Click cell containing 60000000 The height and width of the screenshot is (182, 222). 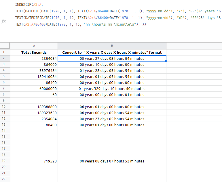(x=34, y=89)
